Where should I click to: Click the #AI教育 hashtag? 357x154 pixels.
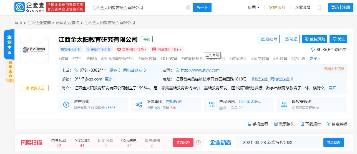280,59
